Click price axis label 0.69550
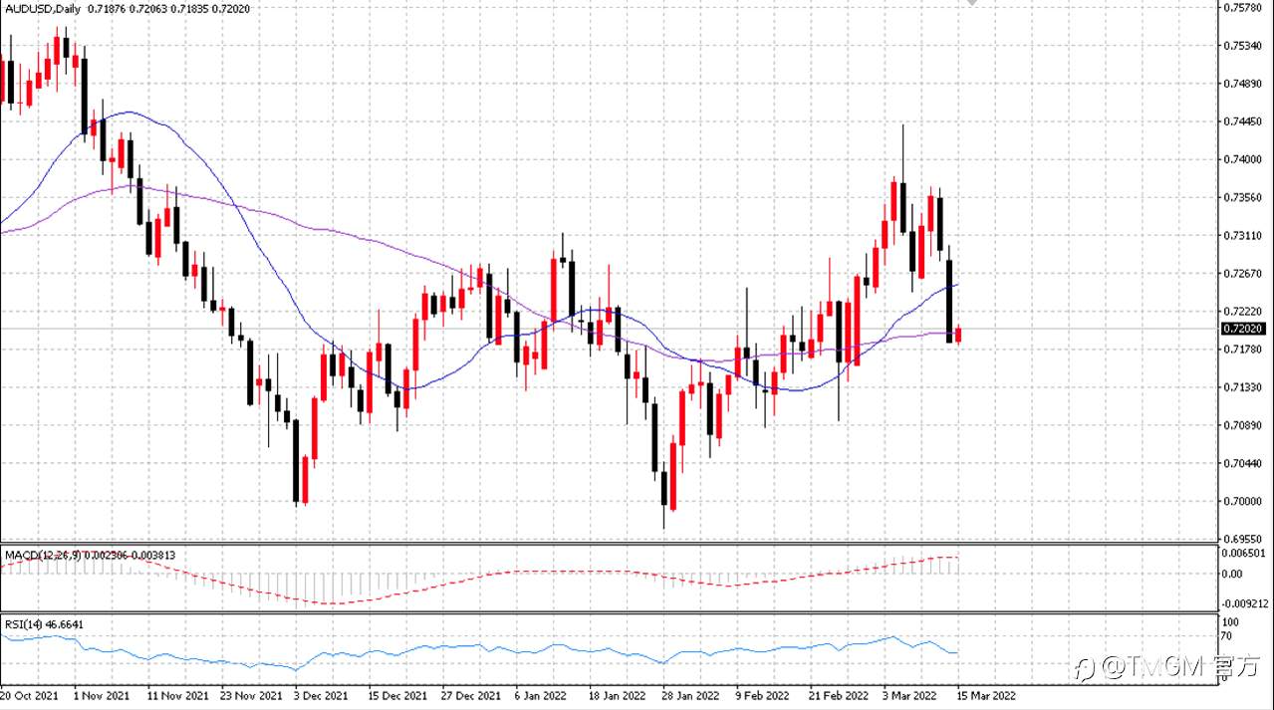 point(1242,539)
